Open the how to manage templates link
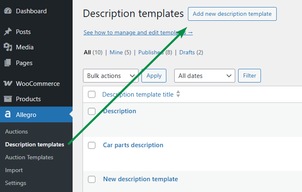The height and width of the screenshot is (192, 302). [x=138, y=32]
